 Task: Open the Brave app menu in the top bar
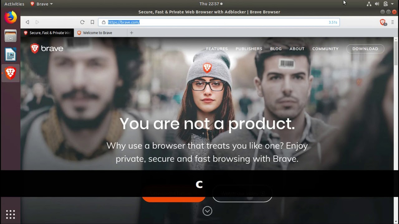click(x=41, y=4)
